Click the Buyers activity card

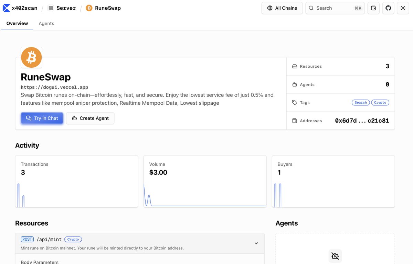tap(333, 181)
